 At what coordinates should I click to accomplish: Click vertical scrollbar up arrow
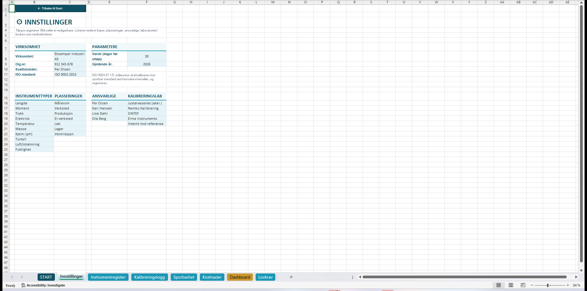[581, 2]
